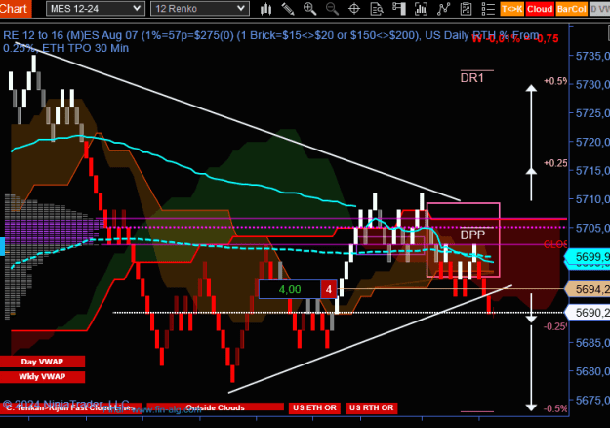Open the properties list icon
Image resolution: width=610 pixels, height=428 pixels.
(488, 9)
